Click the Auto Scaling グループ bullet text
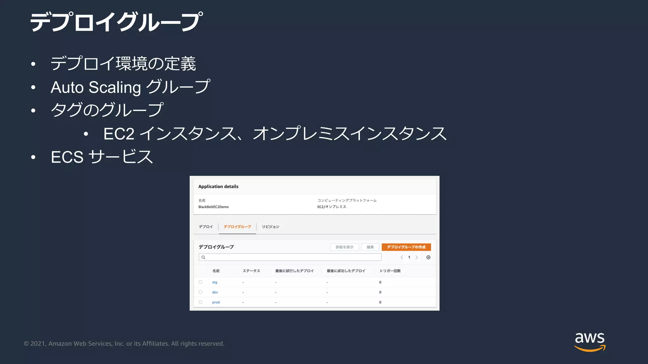Image resolution: width=648 pixels, height=364 pixels. pos(130,87)
